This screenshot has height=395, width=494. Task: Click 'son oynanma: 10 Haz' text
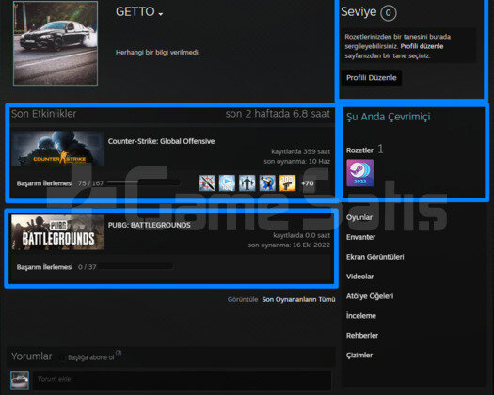point(296,161)
